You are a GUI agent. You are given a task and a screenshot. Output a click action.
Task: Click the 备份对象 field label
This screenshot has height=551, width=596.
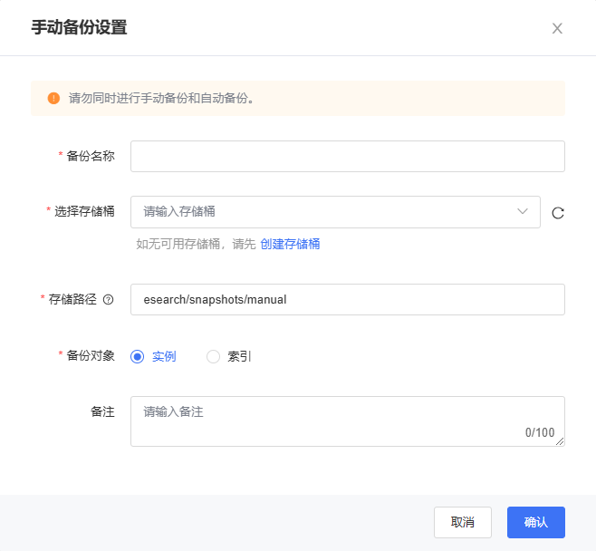coord(91,355)
